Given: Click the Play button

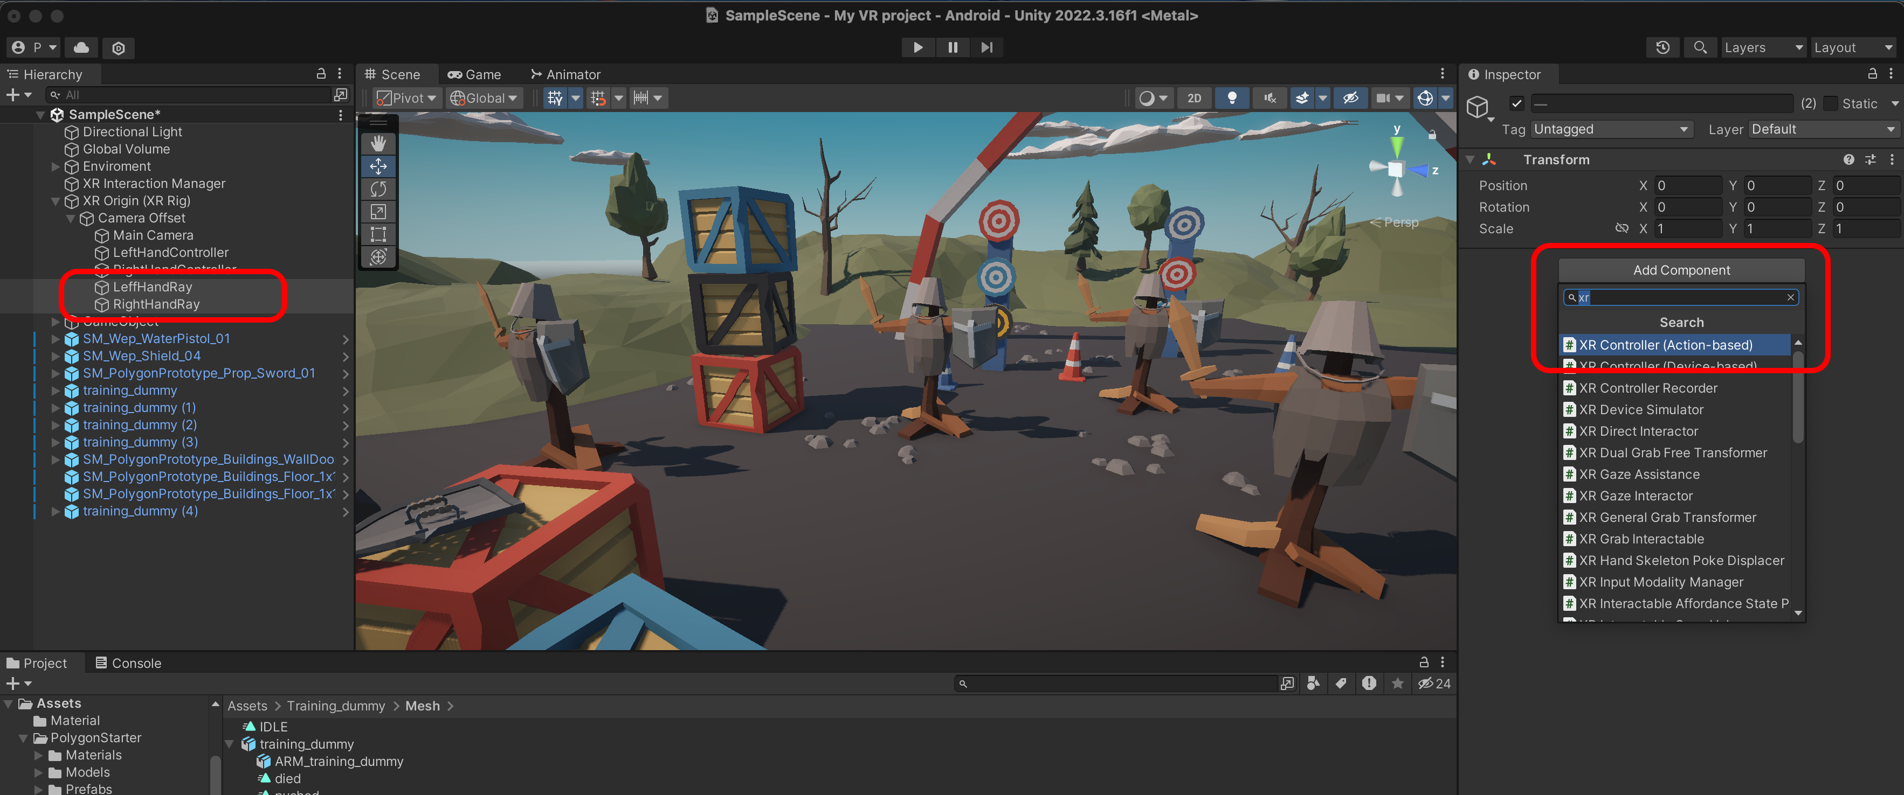Looking at the screenshot, I should click(917, 47).
